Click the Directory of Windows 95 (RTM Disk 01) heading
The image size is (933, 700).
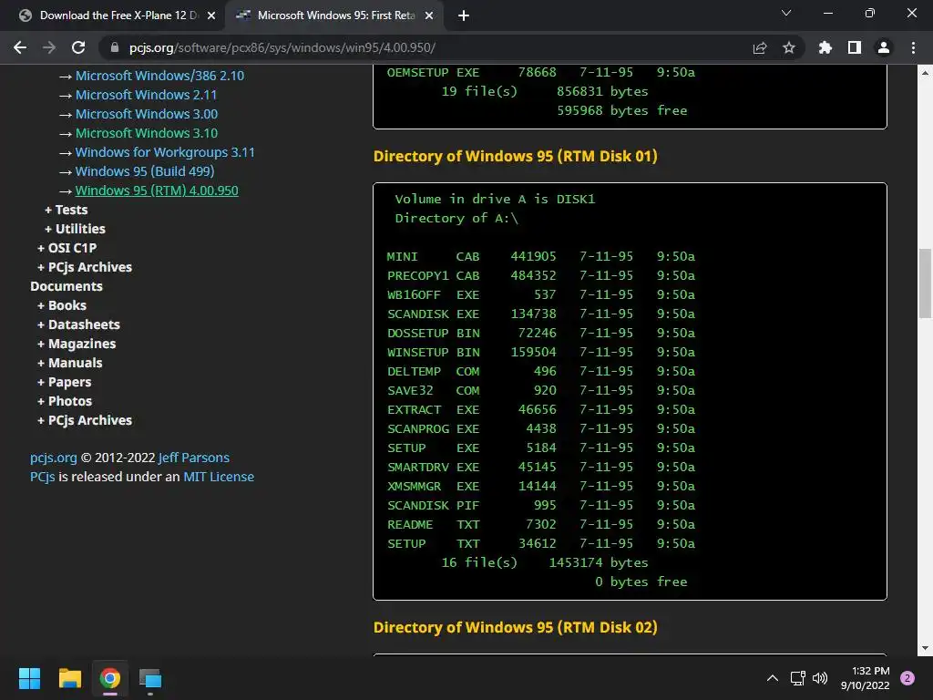pyautogui.click(x=516, y=156)
